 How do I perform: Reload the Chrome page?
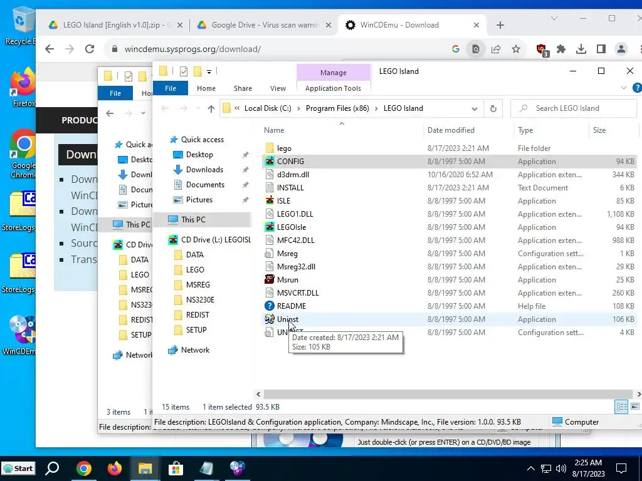[90, 49]
